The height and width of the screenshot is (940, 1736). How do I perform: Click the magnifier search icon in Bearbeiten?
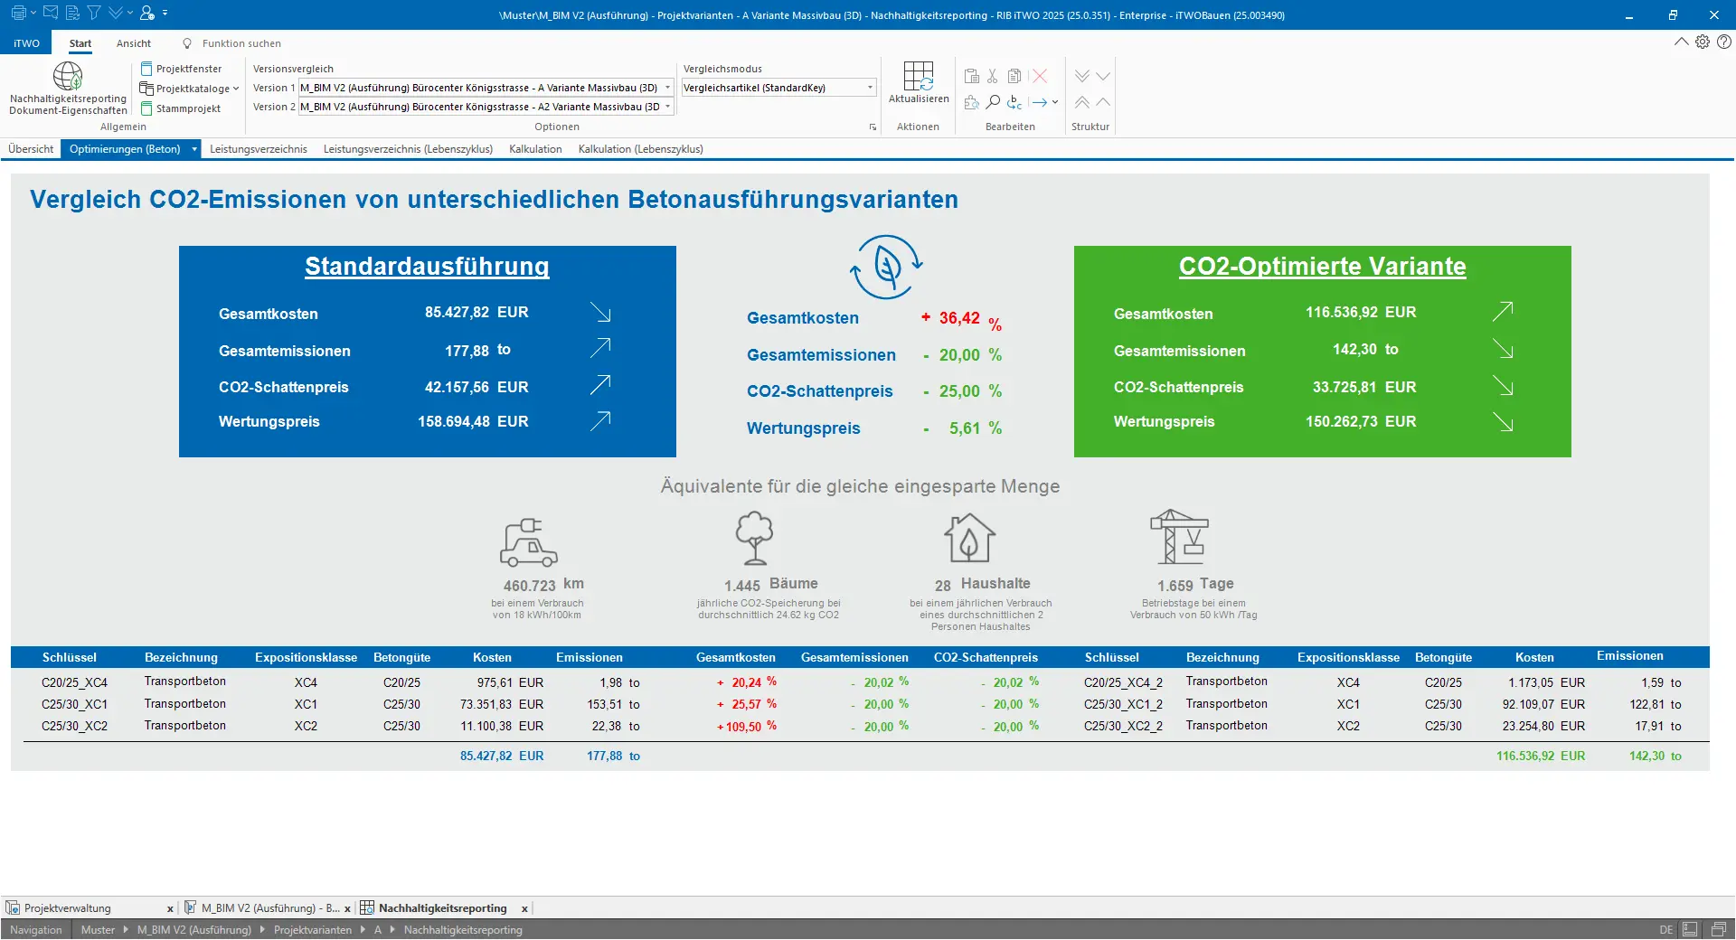tap(993, 102)
